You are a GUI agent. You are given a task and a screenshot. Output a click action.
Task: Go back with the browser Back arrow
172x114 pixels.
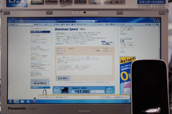click(x=10, y=21)
